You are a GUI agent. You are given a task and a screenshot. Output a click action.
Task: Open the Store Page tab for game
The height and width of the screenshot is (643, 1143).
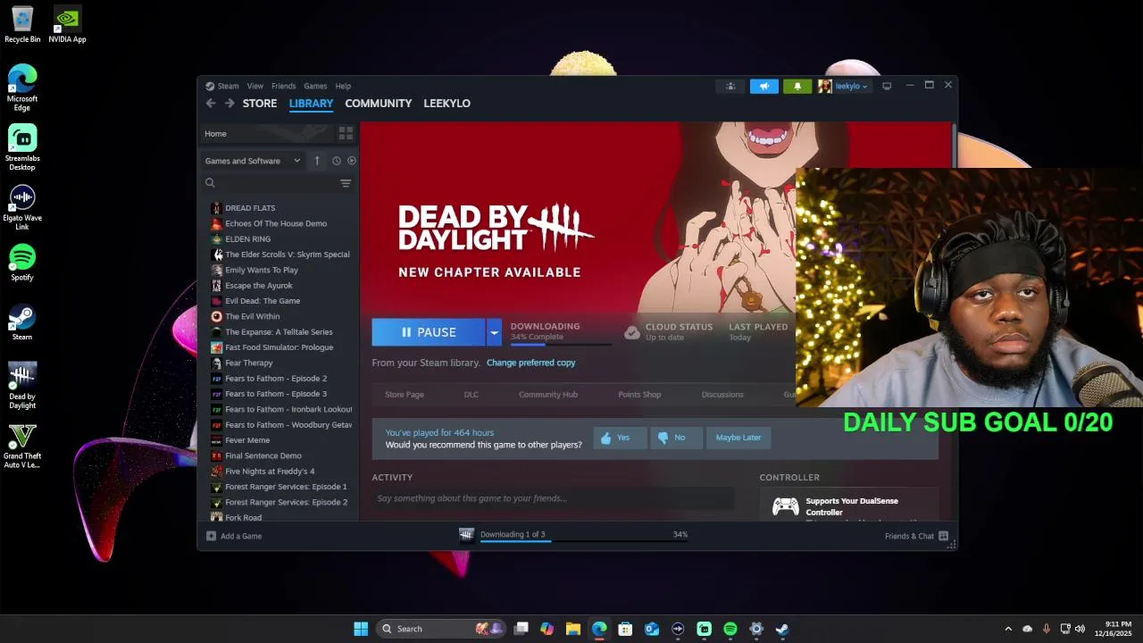coord(405,395)
